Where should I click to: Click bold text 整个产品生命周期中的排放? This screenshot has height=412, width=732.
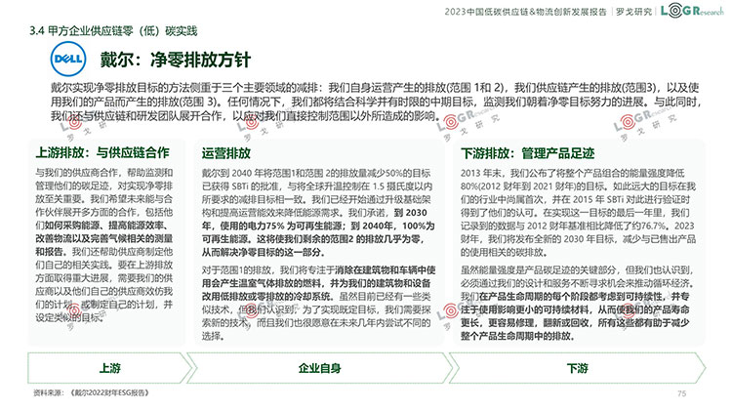(517, 336)
